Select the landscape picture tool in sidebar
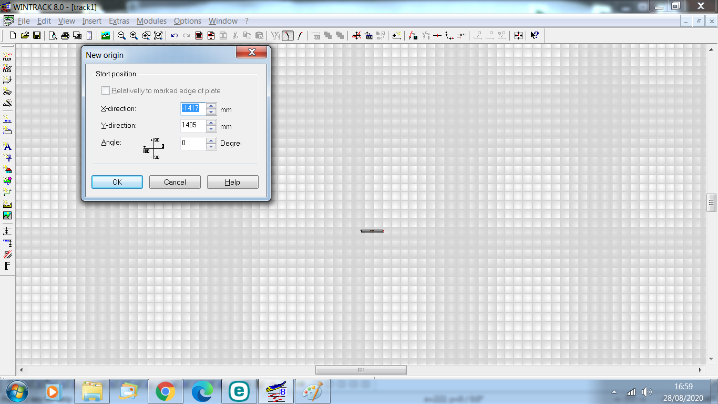 (7, 216)
